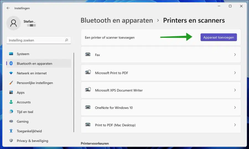Select Bluetooth en apparaten in sidebar
Image resolution: width=249 pixels, height=149 pixels.
tap(39, 63)
